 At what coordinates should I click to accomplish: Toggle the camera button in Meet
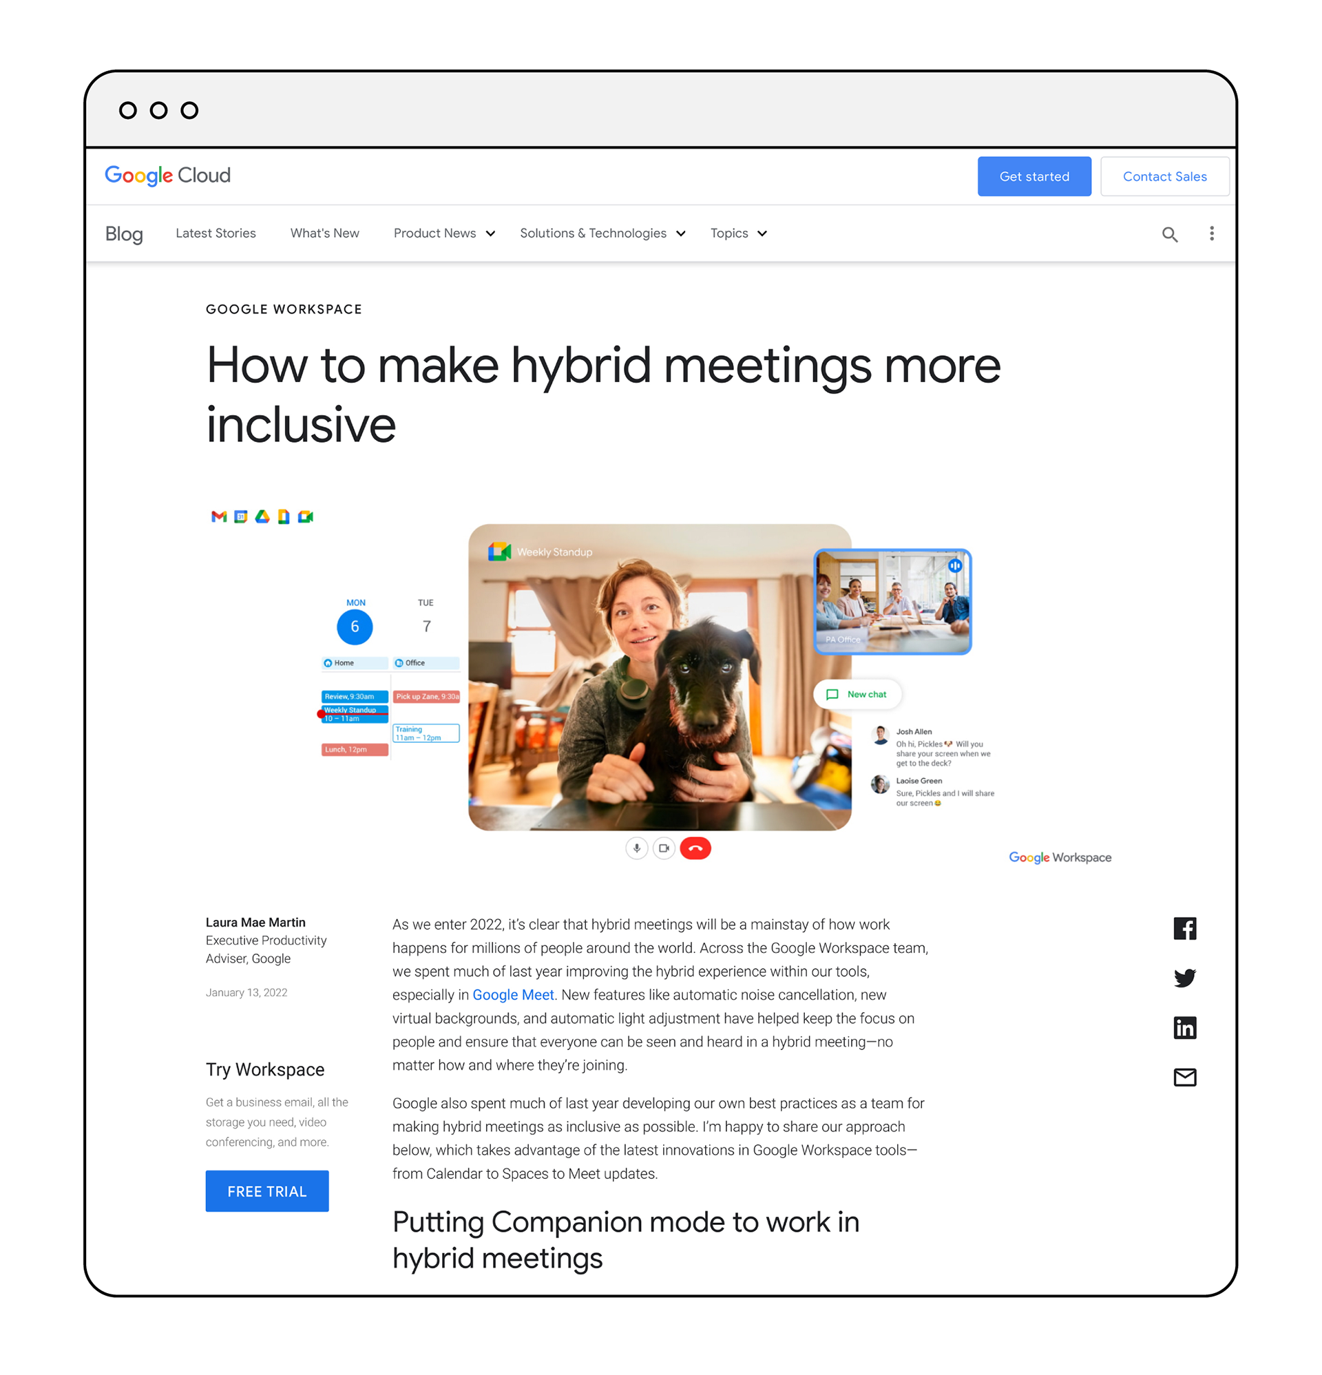tap(664, 848)
